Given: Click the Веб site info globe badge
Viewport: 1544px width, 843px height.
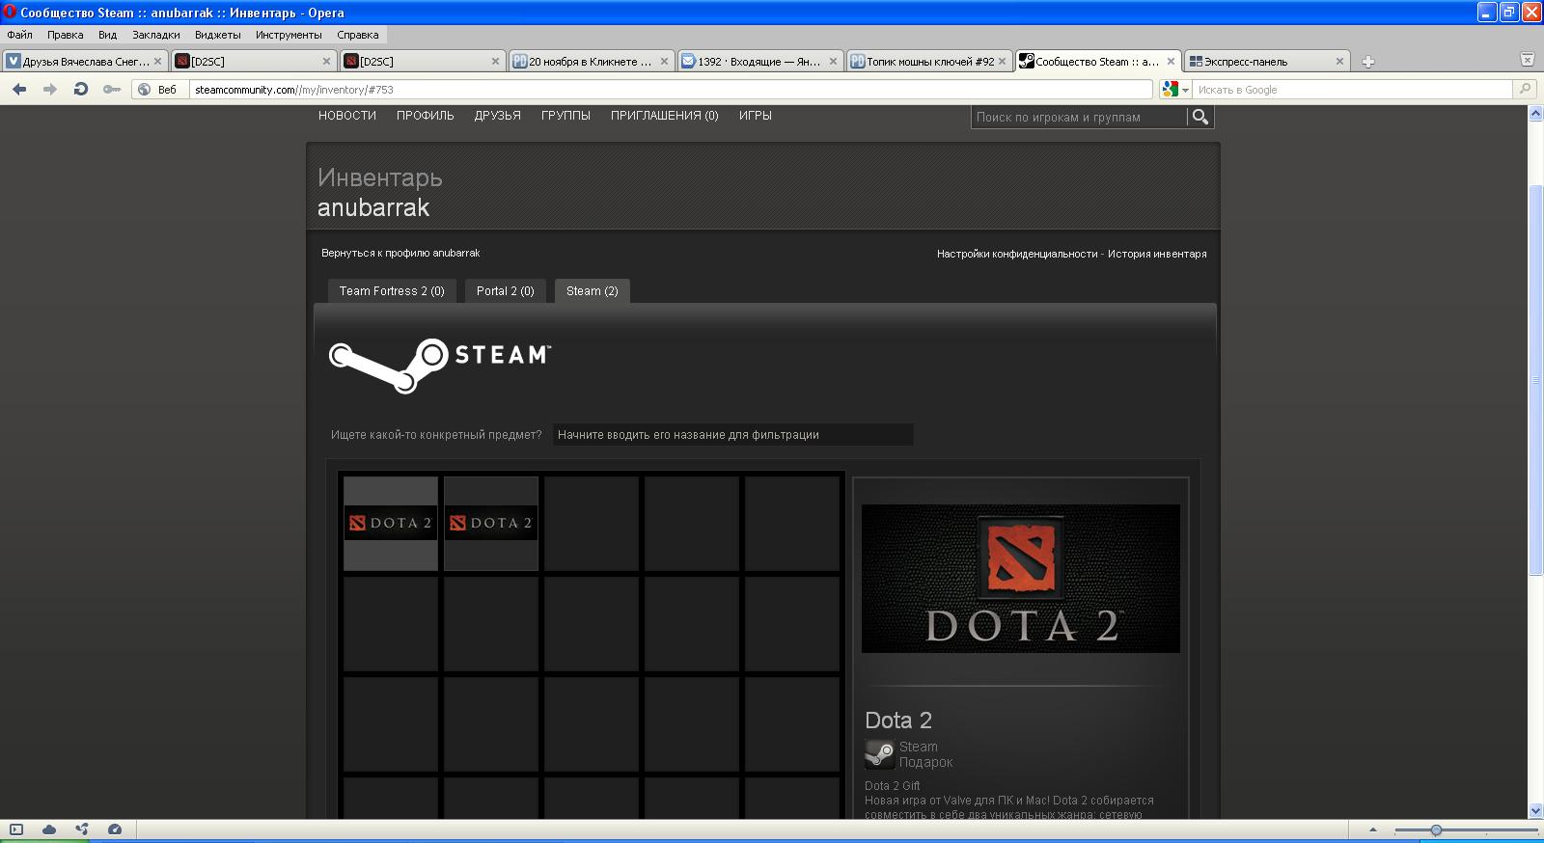Looking at the screenshot, I should point(158,90).
